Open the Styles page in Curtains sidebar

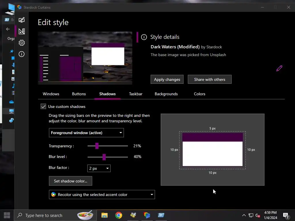pos(22,20)
